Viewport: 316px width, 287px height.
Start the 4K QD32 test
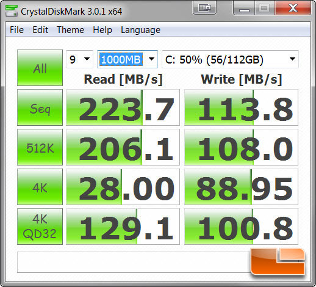point(40,227)
